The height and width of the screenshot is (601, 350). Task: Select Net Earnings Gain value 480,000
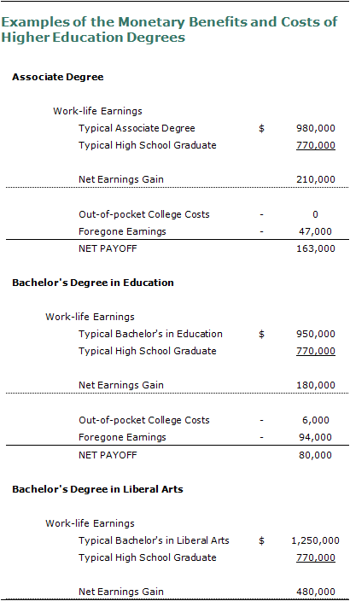(316, 592)
